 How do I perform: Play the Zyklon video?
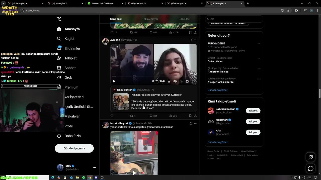pos(114,81)
